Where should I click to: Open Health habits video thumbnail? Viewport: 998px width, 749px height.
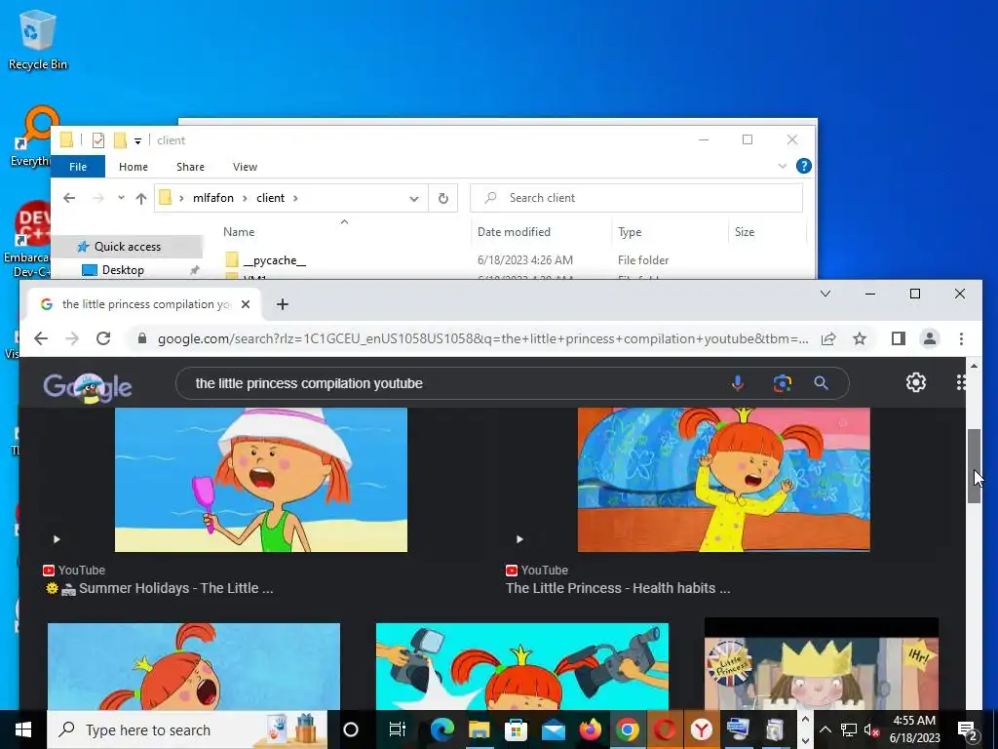tap(724, 480)
